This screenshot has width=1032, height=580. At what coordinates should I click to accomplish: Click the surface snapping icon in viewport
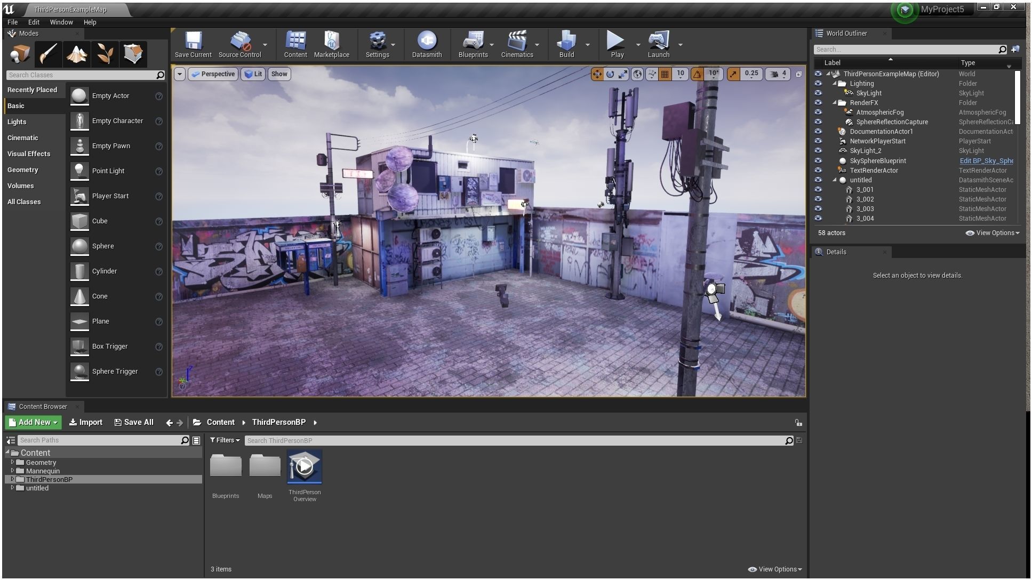click(652, 74)
